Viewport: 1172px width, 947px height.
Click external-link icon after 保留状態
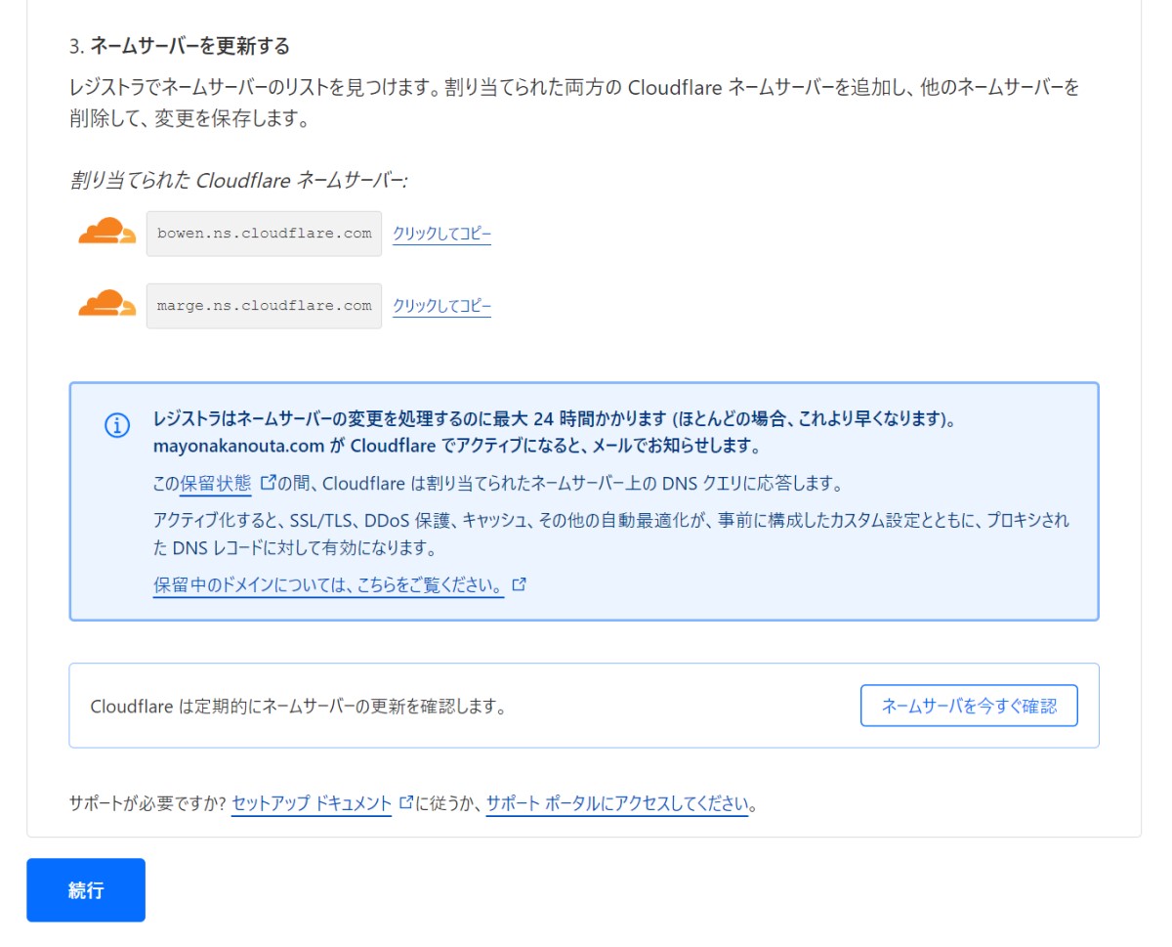pyautogui.click(x=268, y=482)
